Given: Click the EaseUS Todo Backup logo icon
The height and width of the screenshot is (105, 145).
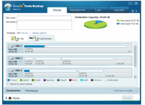Looking at the screenshot, I should [x=8, y=7].
